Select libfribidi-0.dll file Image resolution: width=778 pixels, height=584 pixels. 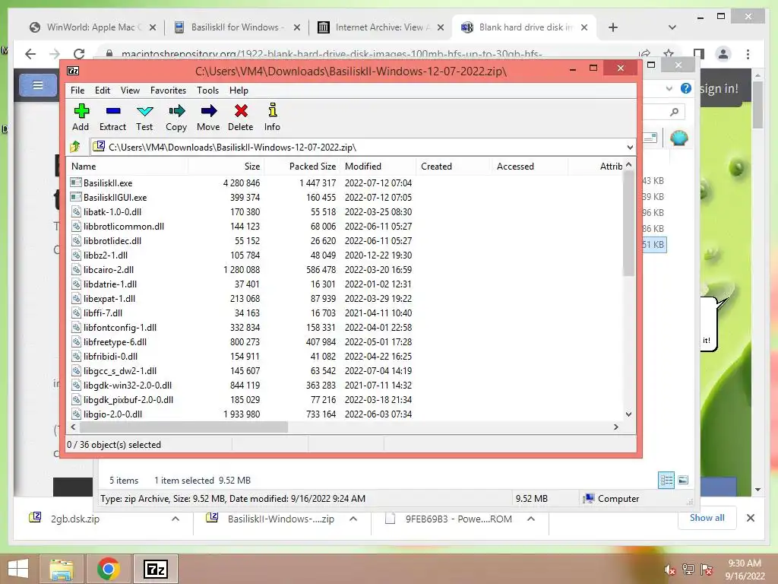110,356
